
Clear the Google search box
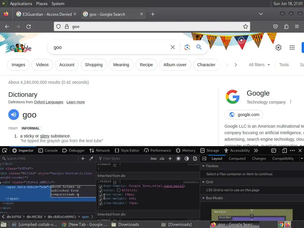[173, 47]
